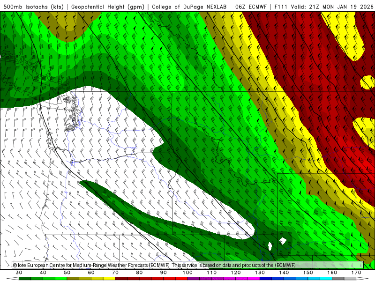Click the 'College of DuPage NEXLAB' label

[189, 7]
